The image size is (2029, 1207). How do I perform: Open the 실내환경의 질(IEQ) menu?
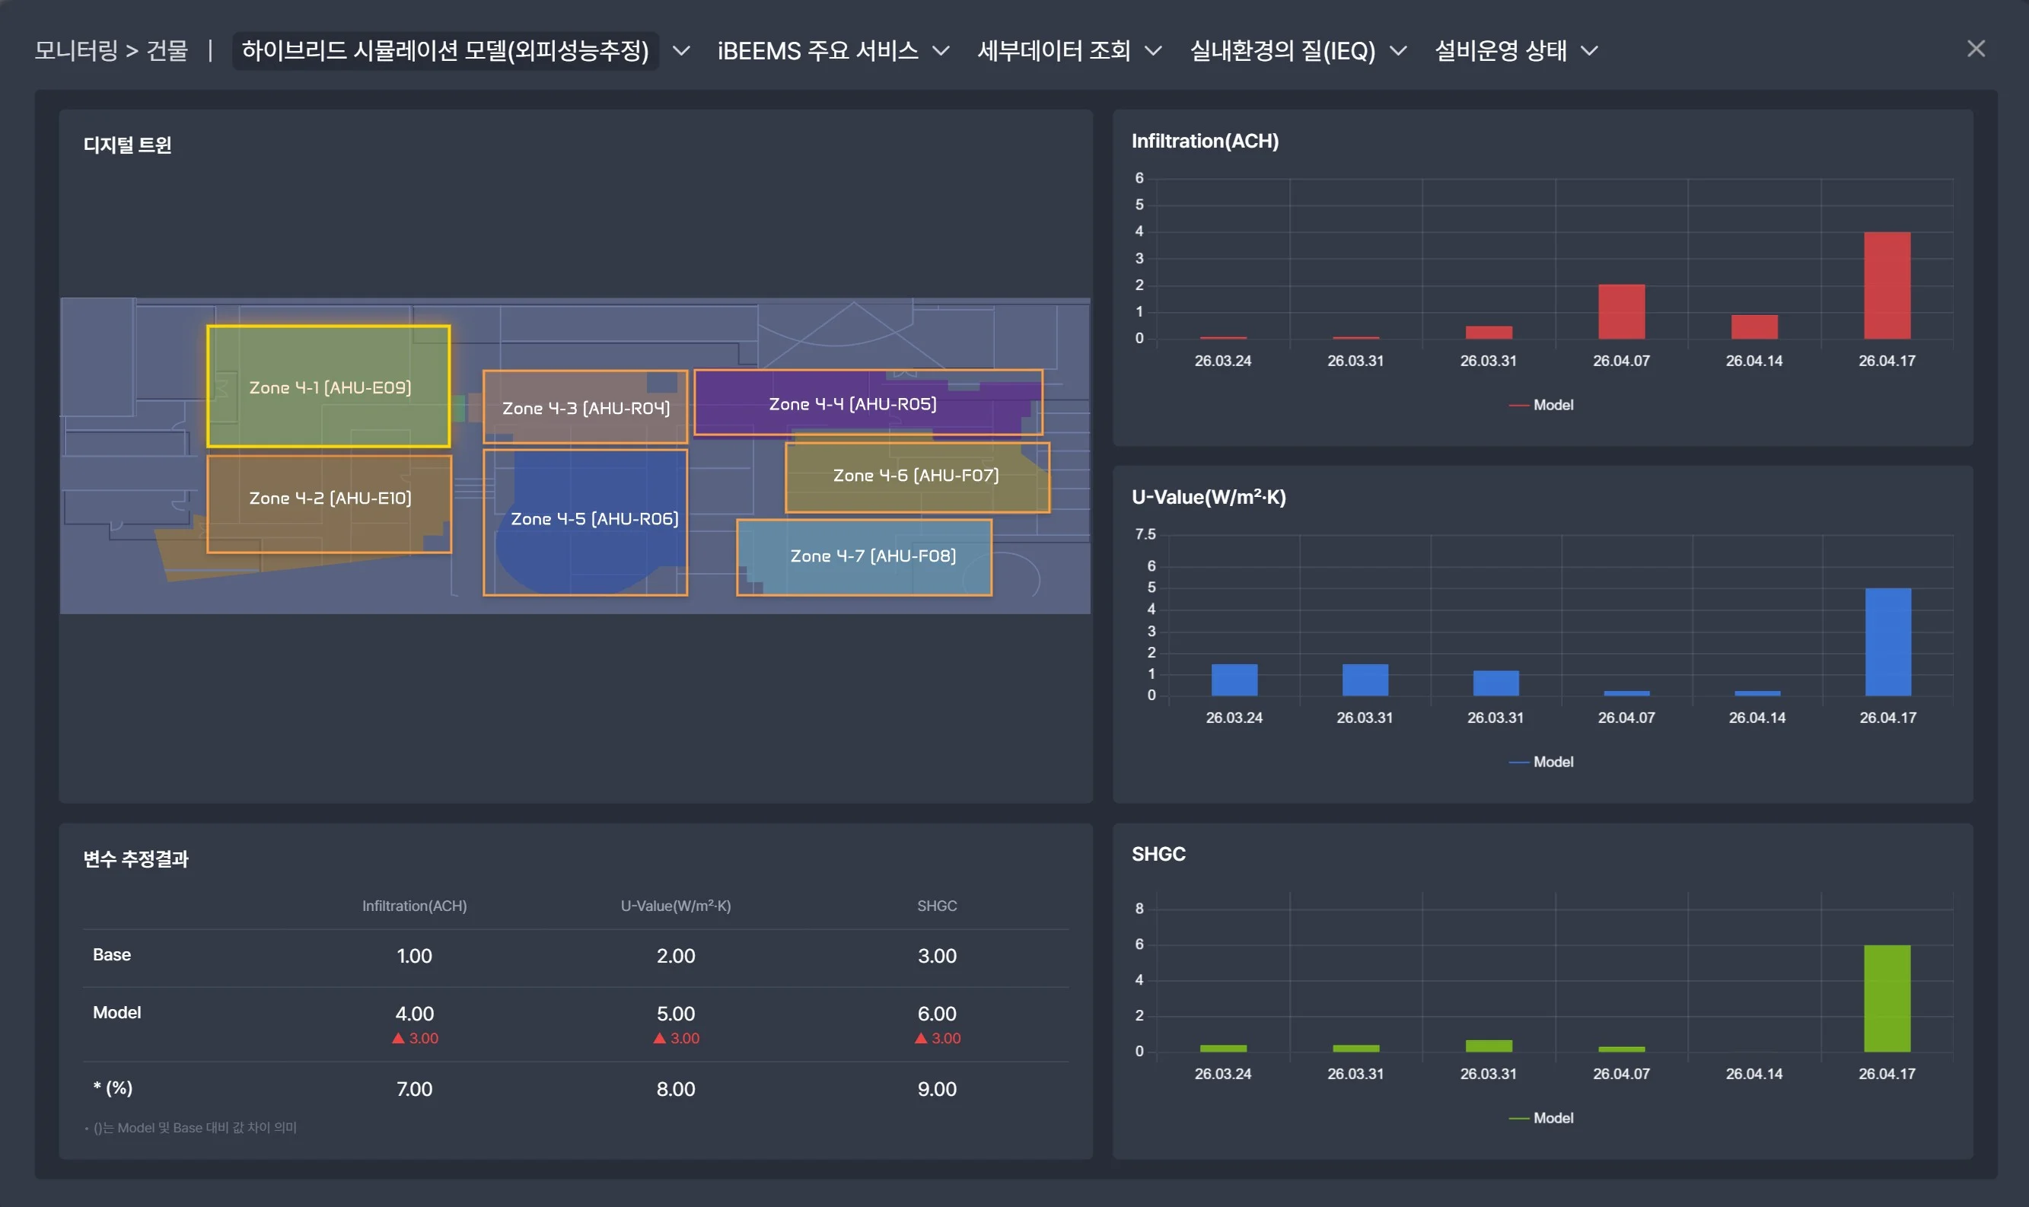[1298, 50]
